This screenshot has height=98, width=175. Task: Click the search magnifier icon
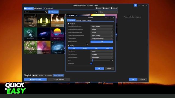46,12
